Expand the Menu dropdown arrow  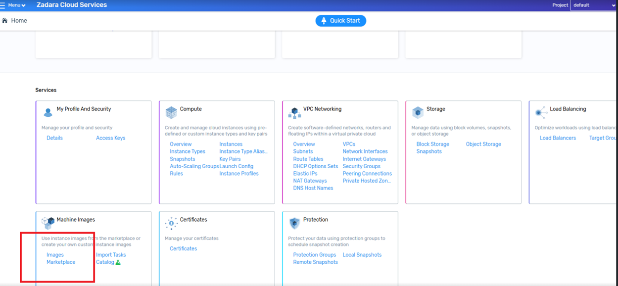[23, 6]
